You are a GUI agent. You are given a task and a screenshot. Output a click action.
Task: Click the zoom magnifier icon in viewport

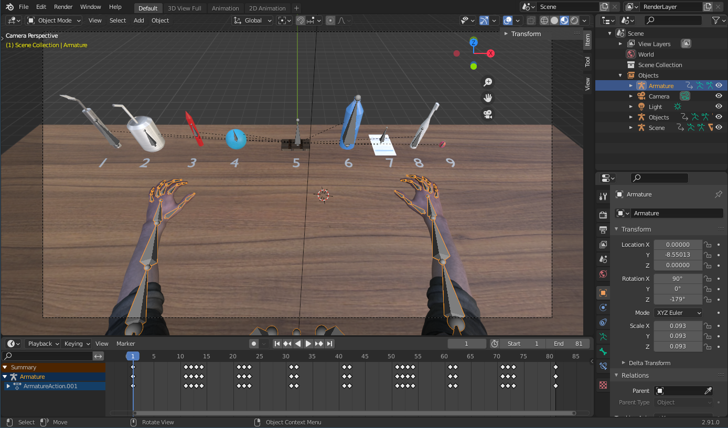tap(488, 82)
